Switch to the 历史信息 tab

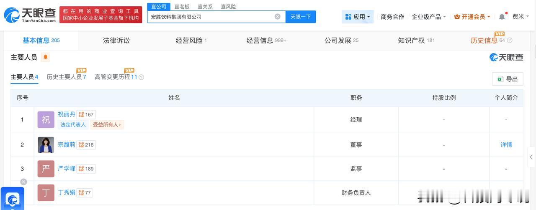[x=488, y=40]
